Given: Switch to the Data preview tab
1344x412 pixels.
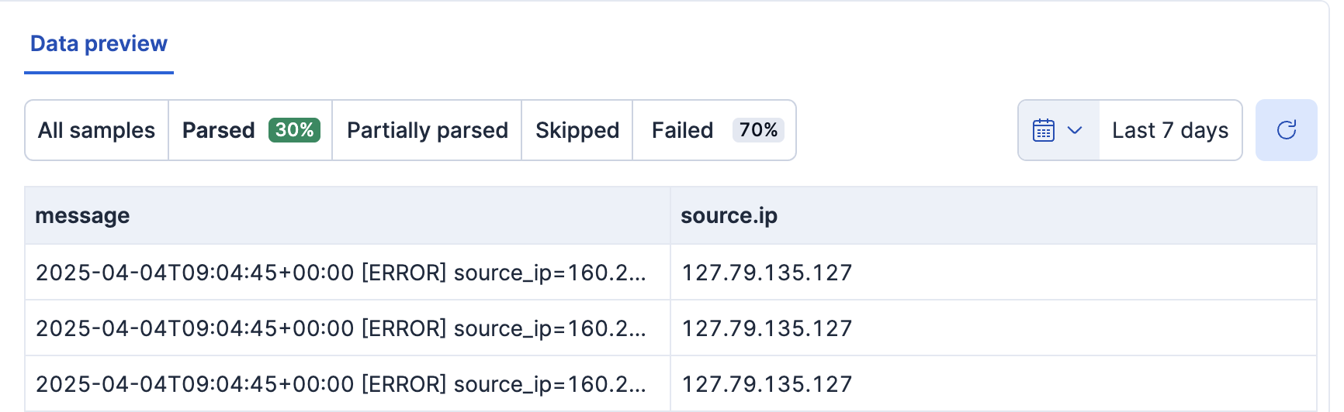Looking at the screenshot, I should click(x=99, y=44).
